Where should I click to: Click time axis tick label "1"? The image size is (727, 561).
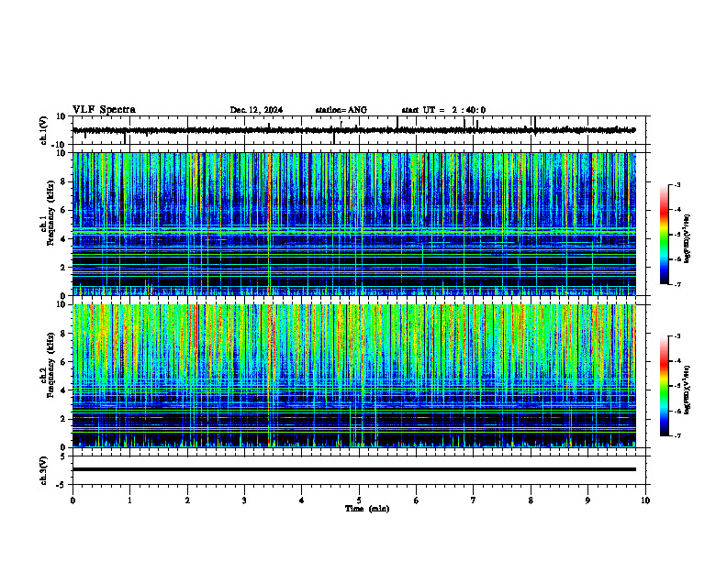click(129, 500)
